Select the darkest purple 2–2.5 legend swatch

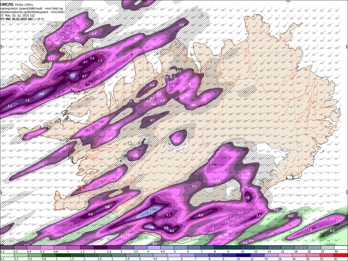(101, 247)
